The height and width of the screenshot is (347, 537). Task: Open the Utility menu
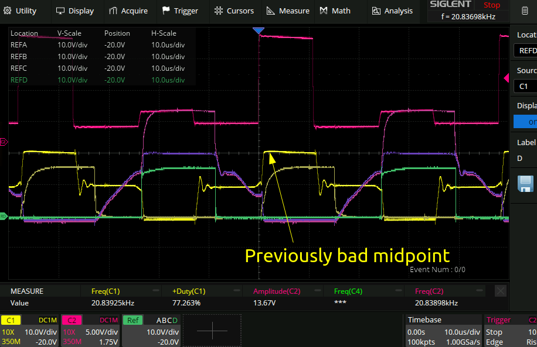21,11
